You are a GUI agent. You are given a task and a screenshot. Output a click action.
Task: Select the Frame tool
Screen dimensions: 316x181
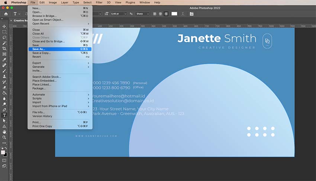click(4, 54)
